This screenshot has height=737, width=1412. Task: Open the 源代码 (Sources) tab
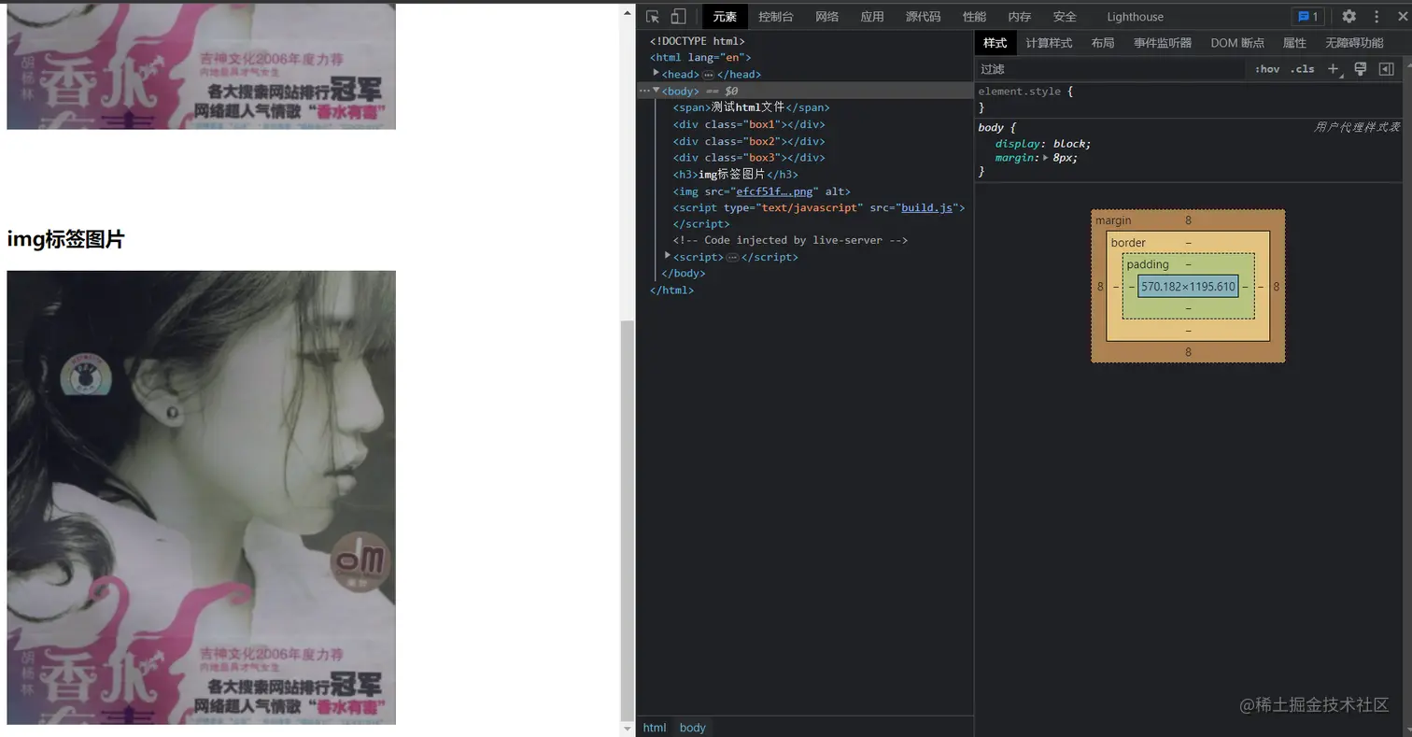[x=923, y=17]
